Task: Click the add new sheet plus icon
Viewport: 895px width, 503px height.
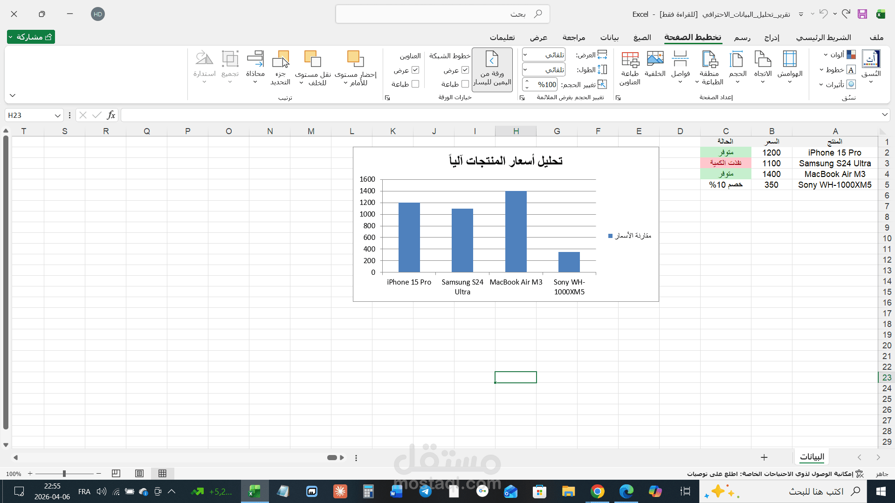Action: tap(764, 457)
